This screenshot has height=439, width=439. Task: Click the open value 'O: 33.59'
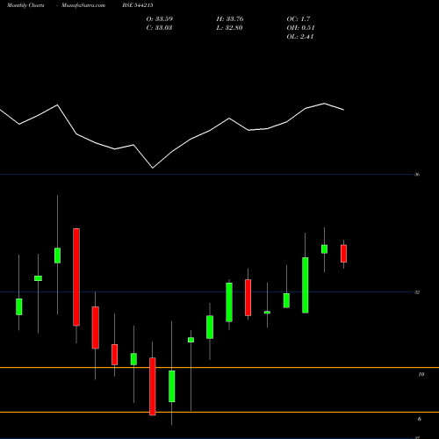[160, 19]
